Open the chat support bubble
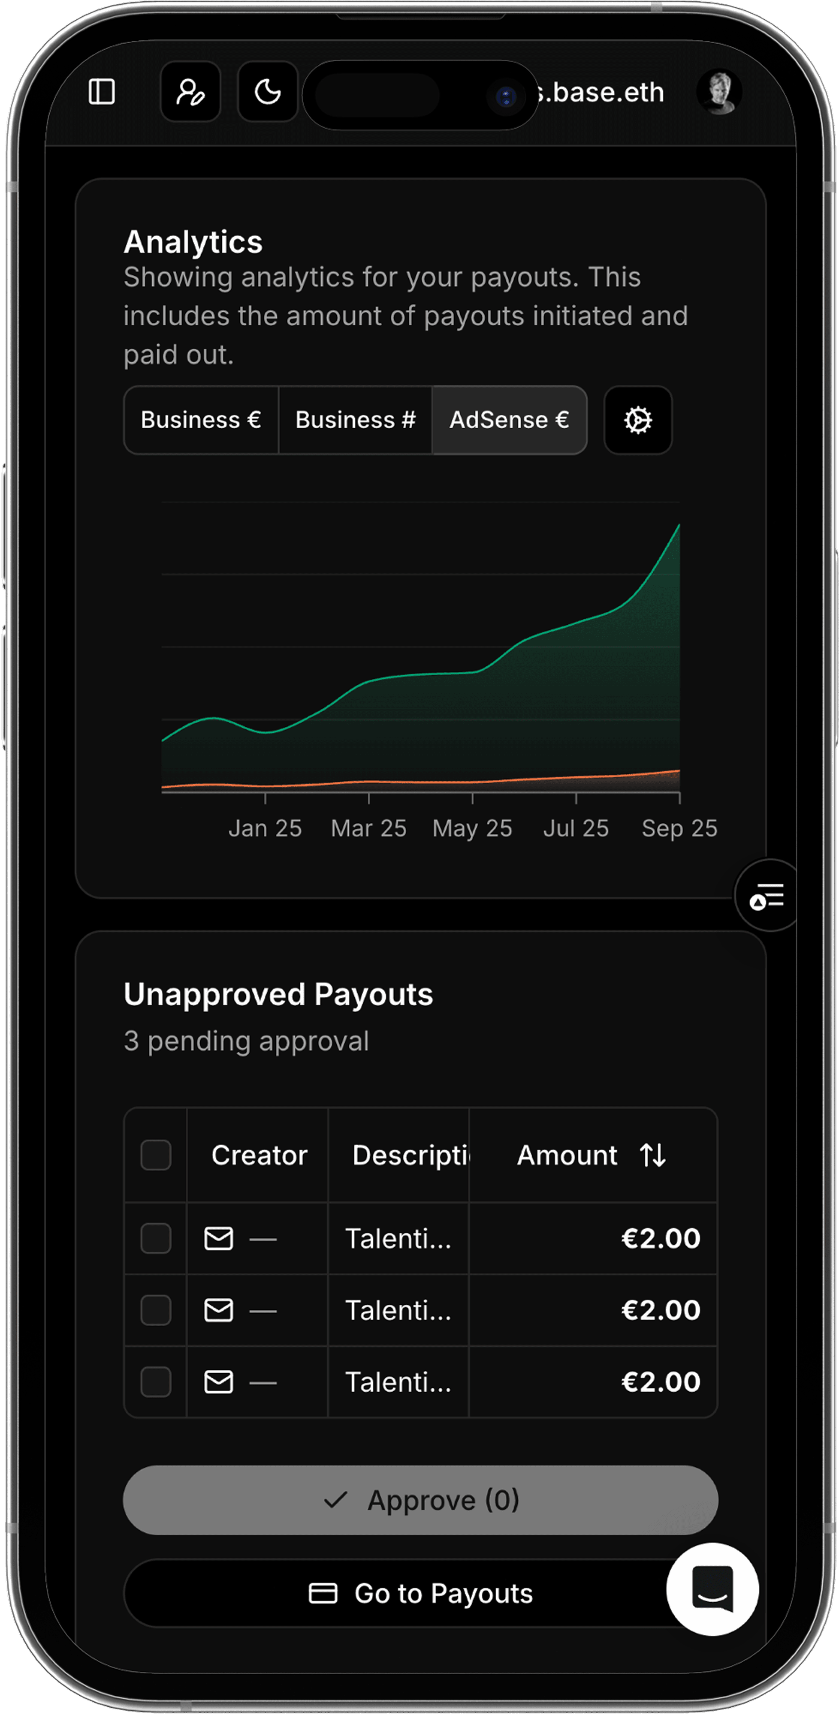Viewport: 839px width, 1715px height. (x=712, y=1589)
